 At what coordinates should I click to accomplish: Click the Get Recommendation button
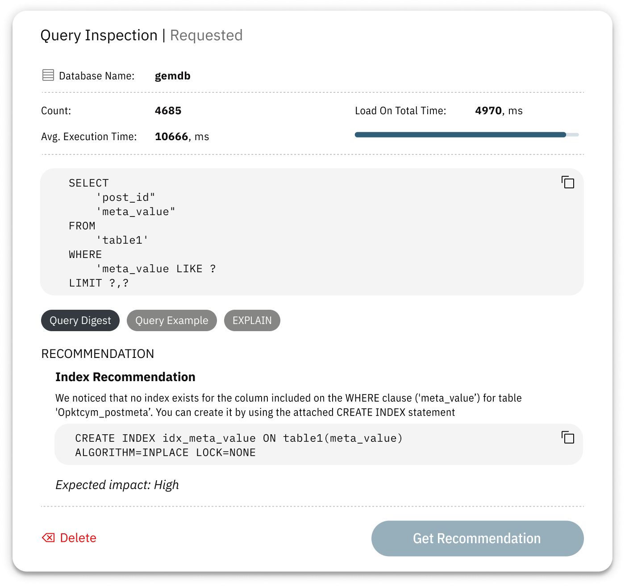[x=478, y=538]
